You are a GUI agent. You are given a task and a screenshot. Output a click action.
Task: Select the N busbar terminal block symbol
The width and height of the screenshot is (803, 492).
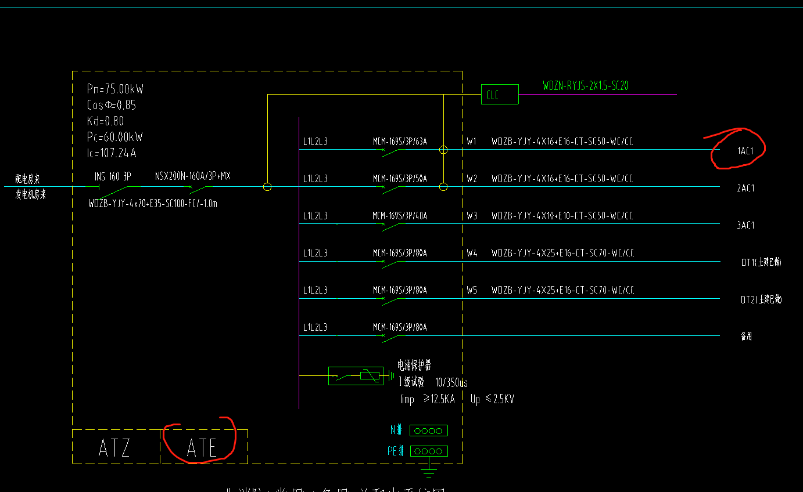click(429, 430)
